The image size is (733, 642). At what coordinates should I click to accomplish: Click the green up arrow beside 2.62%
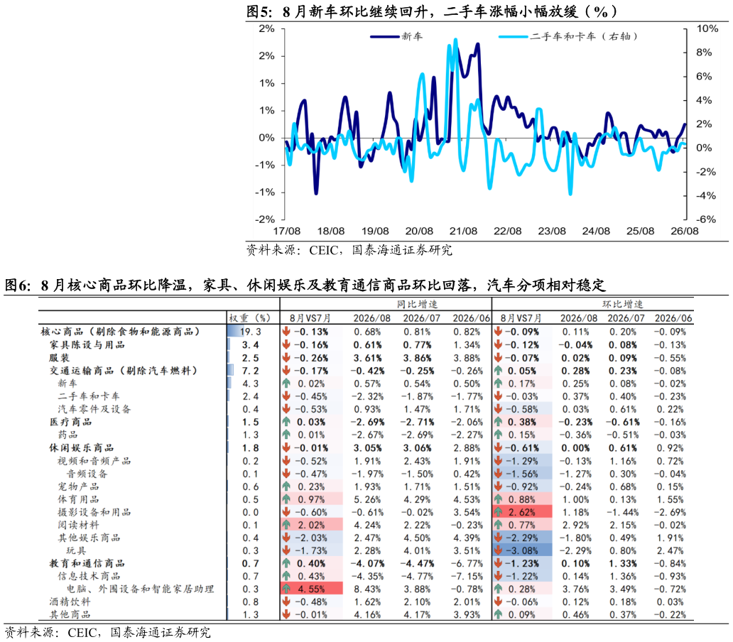pos(498,512)
